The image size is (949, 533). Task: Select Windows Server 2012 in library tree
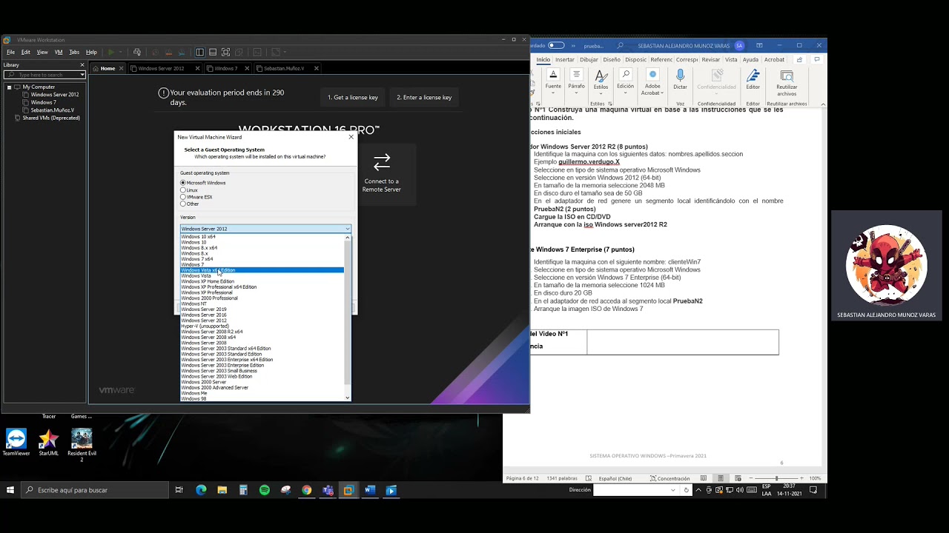click(x=55, y=95)
